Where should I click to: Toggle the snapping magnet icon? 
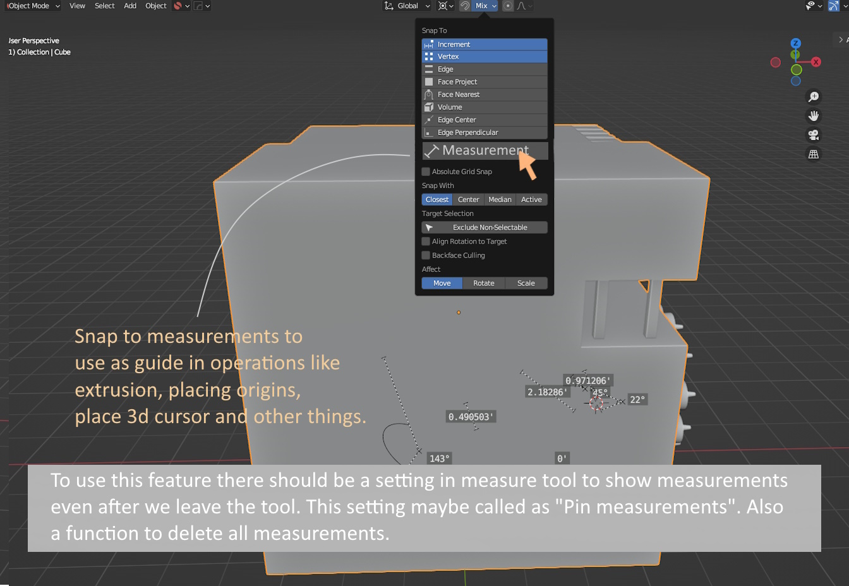(x=465, y=6)
